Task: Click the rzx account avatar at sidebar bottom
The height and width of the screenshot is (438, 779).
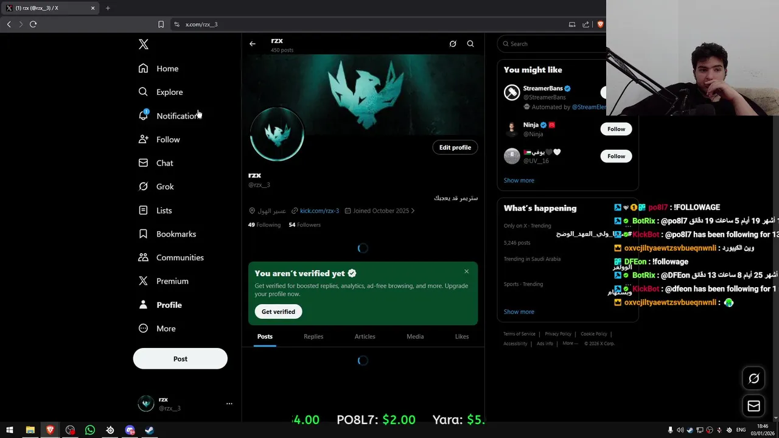Action: [x=146, y=403]
